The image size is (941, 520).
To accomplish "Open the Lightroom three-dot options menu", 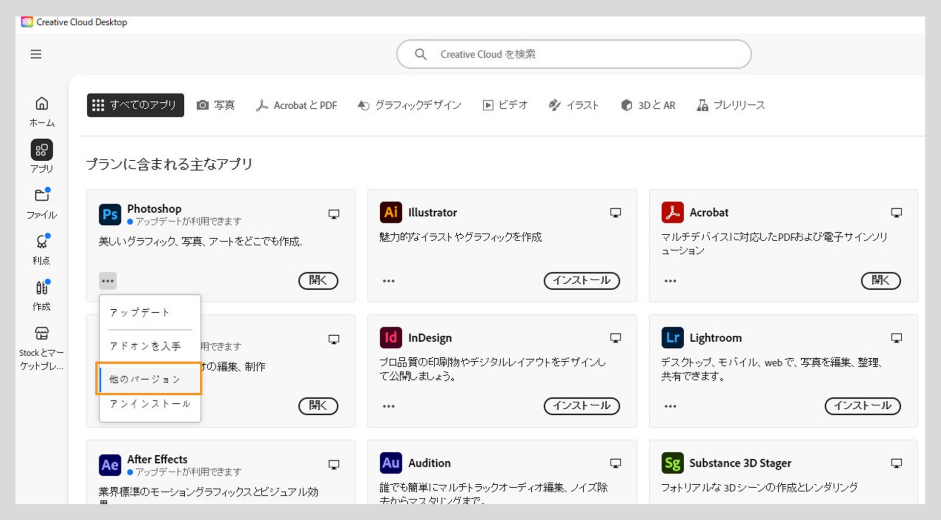I will (670, 406).
